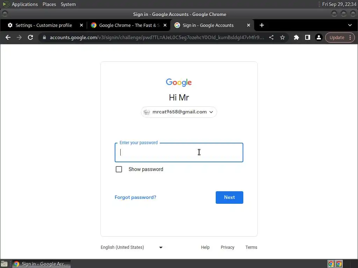
Task: Close the Sign in - Google Accounts tab
Action: (249, 25)
